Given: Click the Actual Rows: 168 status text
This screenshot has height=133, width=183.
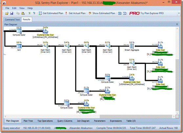Looking at the screenshot, I should tap(169, 128).
